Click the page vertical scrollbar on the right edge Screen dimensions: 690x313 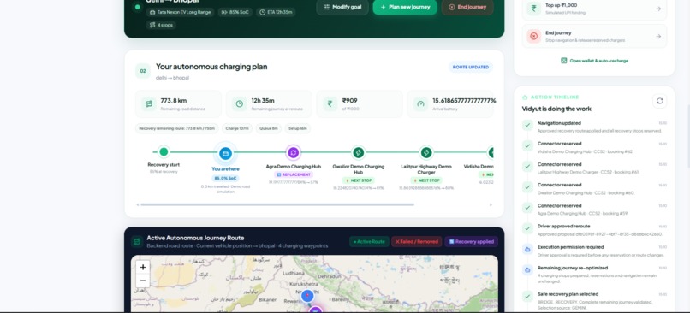tap(687, 136)
